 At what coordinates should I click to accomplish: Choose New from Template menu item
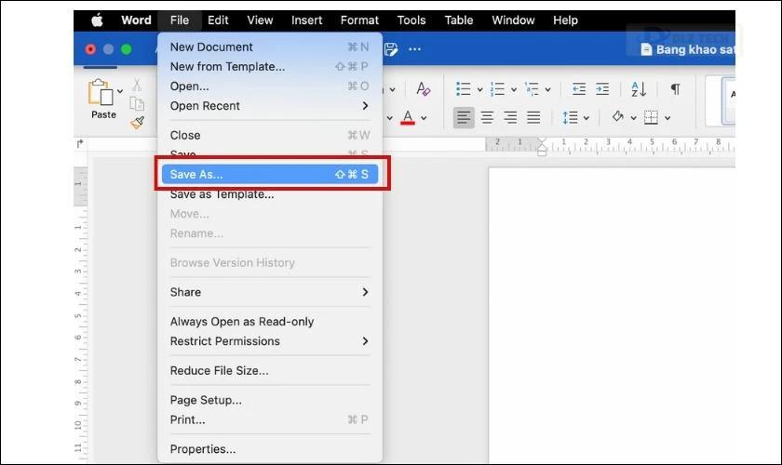click(x=270, y=66)
